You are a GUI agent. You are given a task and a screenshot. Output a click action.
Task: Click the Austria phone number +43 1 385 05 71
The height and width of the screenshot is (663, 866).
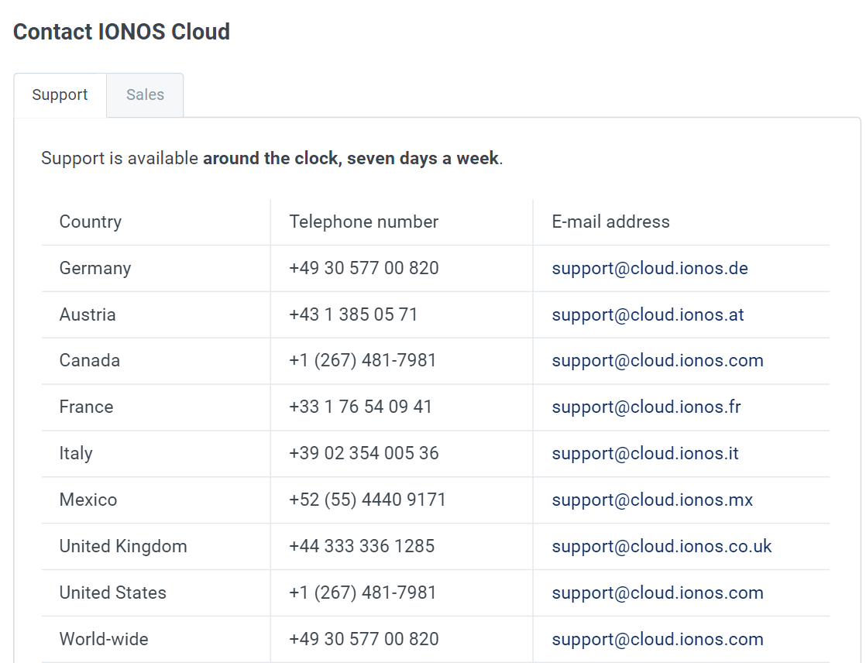pos(353,314)
